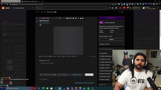Downvote the XQC Banned post
Viewport: 161px width, 90px height.
pos(37,21)
